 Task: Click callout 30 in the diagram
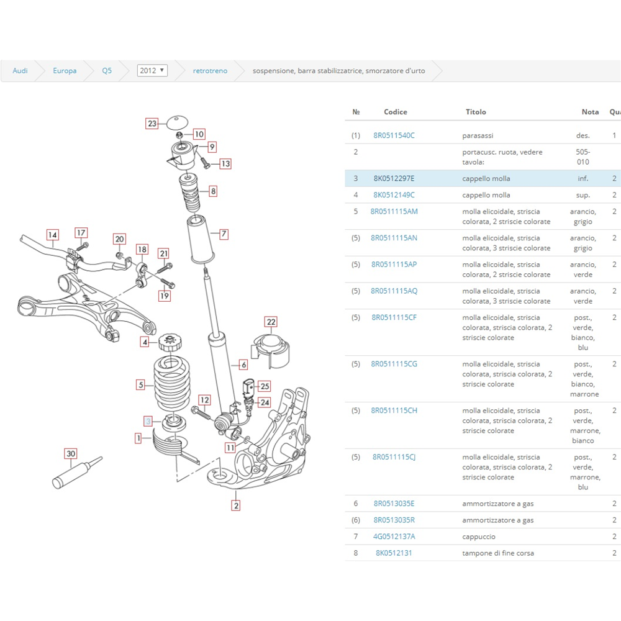pos(71,453)
